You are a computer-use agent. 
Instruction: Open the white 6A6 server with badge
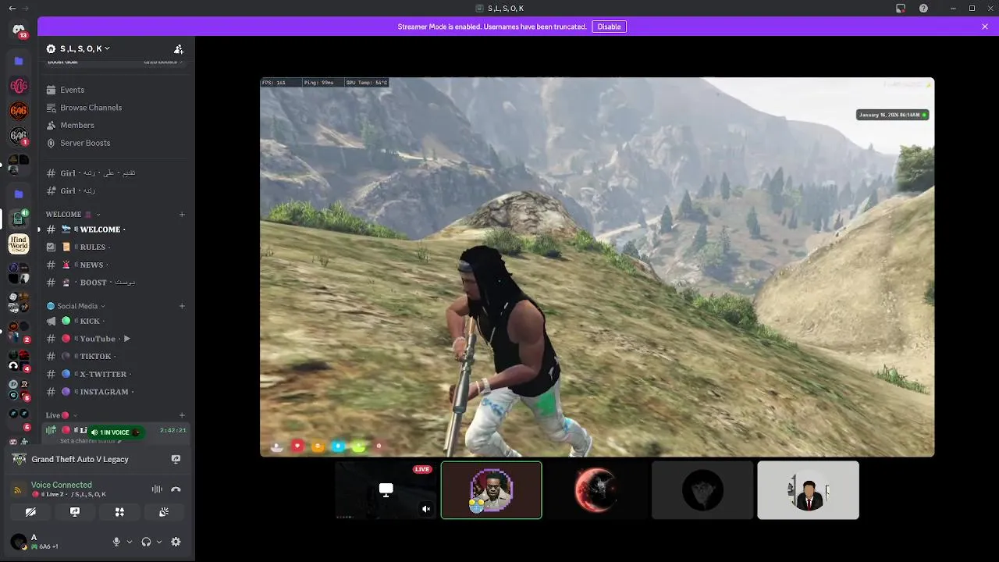19,137
